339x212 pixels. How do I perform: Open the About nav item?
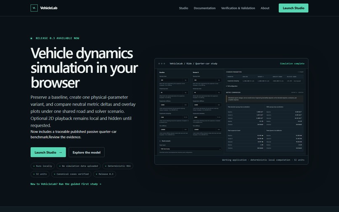pyautogui.click(x=265, y=8)
